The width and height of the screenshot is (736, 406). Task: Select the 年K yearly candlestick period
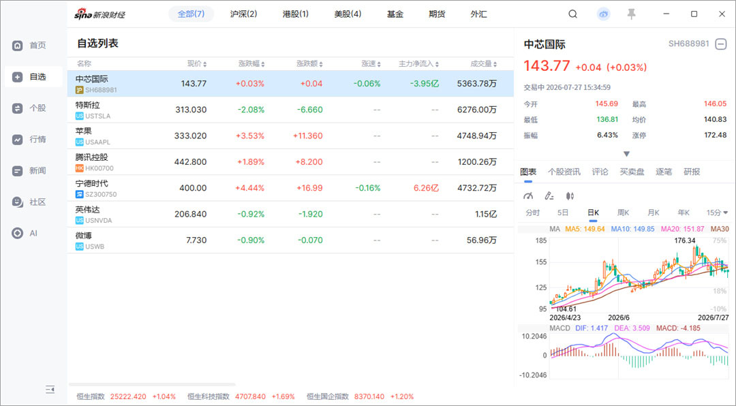684,213
